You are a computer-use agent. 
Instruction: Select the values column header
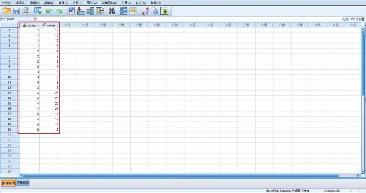click(x=49, y=25)
